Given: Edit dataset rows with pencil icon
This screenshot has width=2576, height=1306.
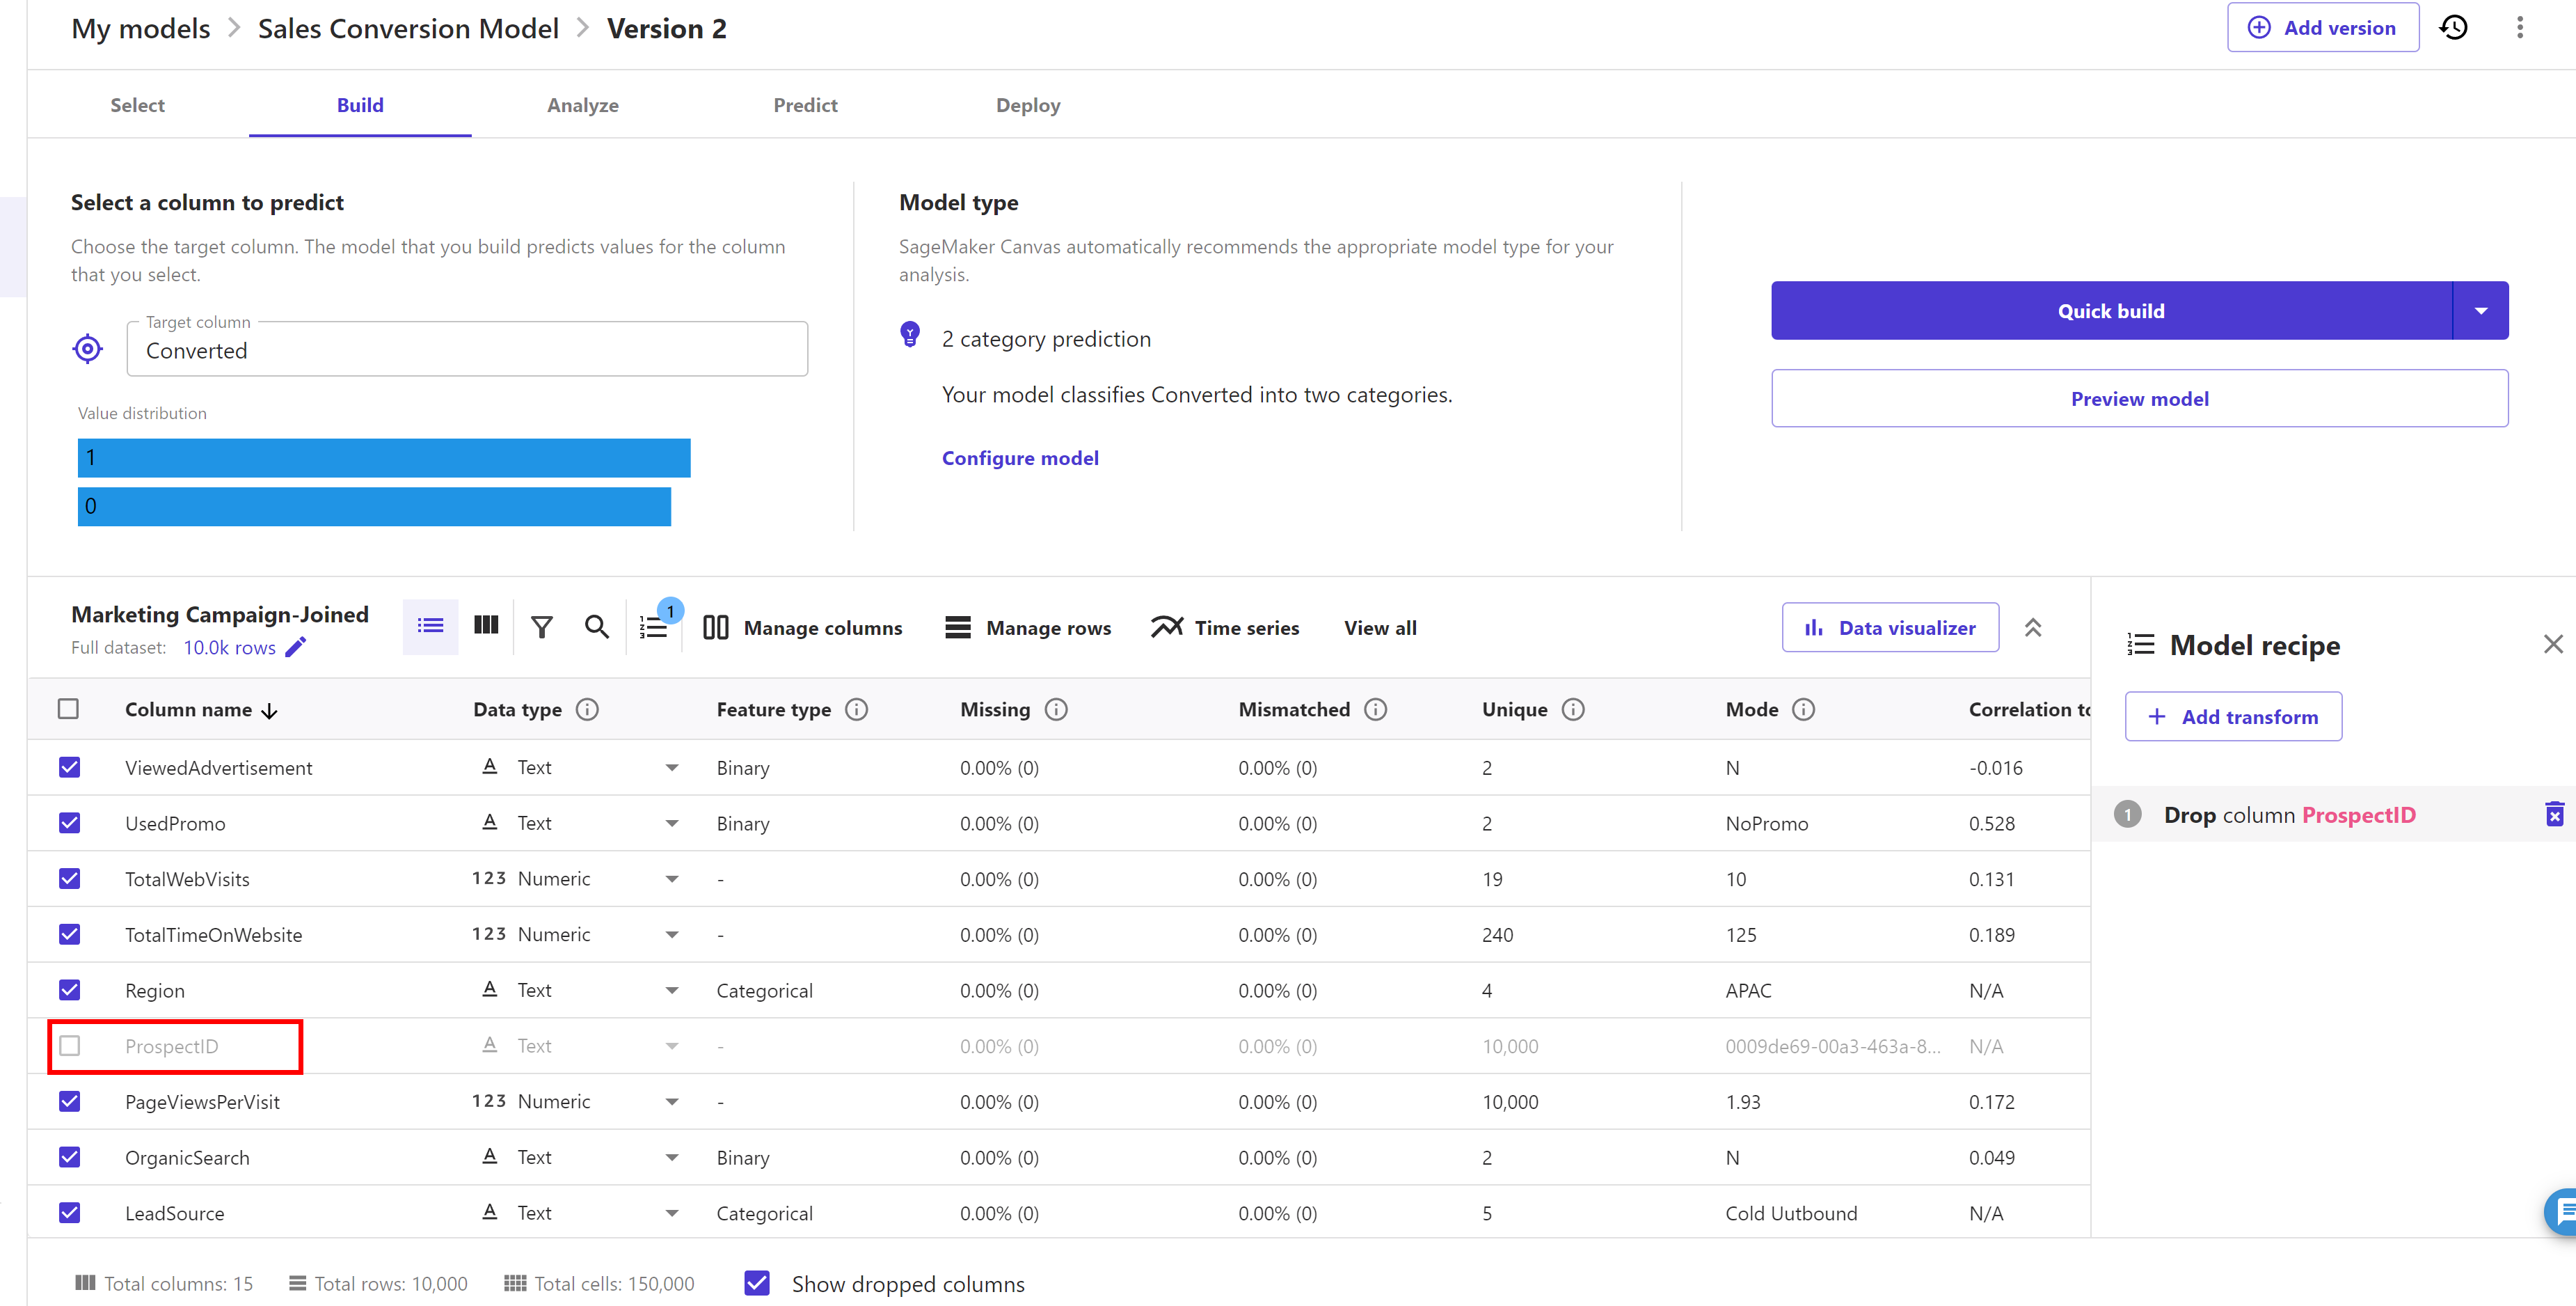Looking at the screenshot, I should tap(296, 647).
